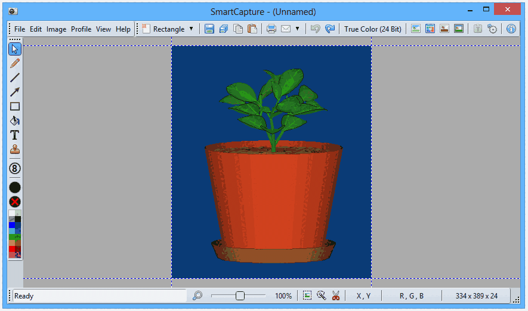
Task: Click the Save disk icon
Action: [209, 29]
